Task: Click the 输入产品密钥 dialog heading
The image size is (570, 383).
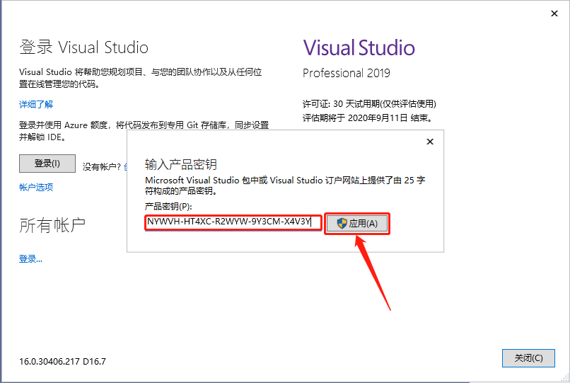Action: point(180,164)
